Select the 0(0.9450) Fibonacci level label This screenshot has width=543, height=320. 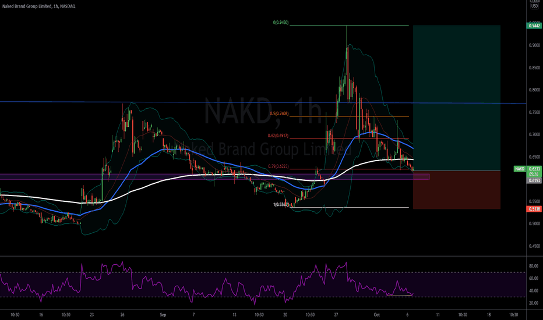tap(280, 23)
